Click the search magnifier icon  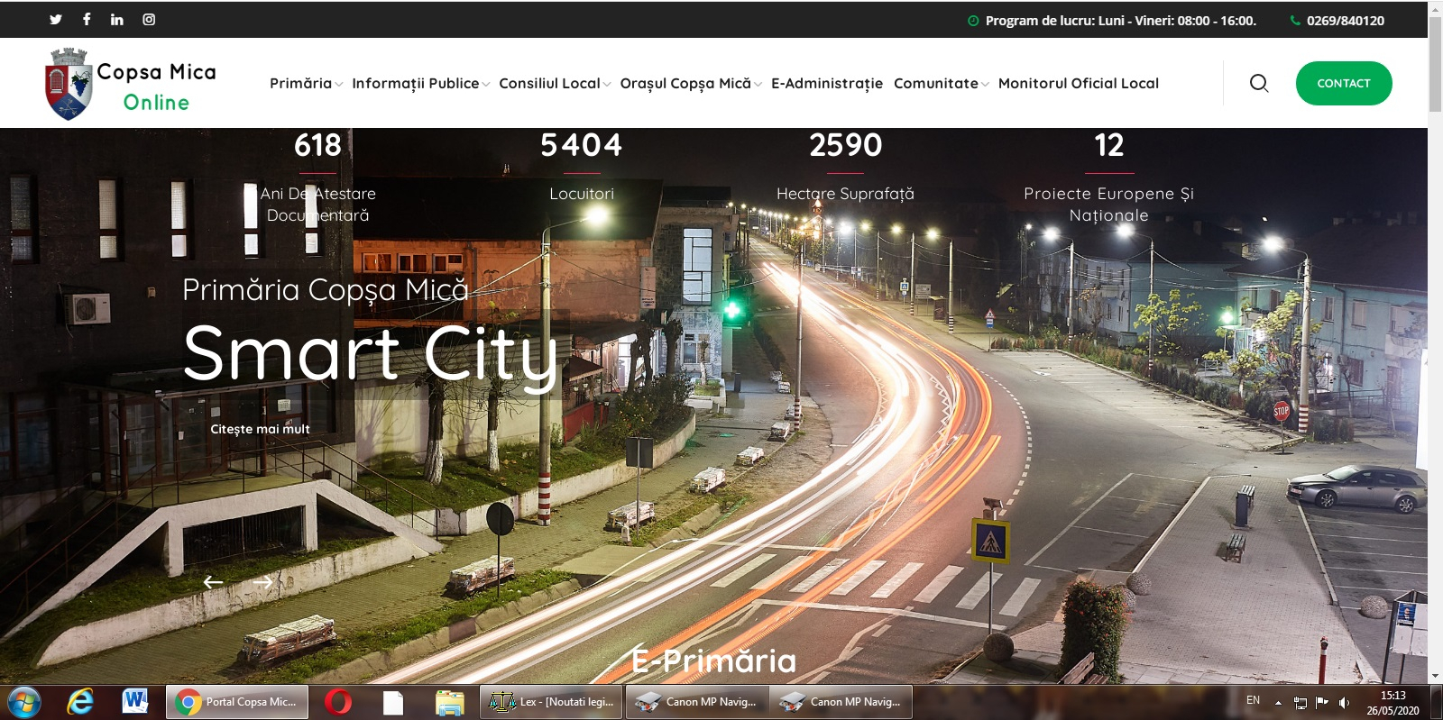(x=1259, y=84)
